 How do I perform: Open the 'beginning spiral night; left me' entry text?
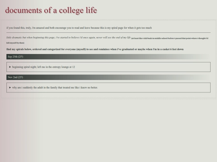click(43, 67)
